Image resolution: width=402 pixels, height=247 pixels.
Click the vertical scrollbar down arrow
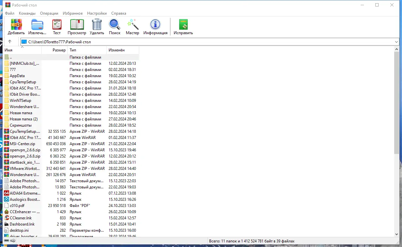(x=396, y=234)
